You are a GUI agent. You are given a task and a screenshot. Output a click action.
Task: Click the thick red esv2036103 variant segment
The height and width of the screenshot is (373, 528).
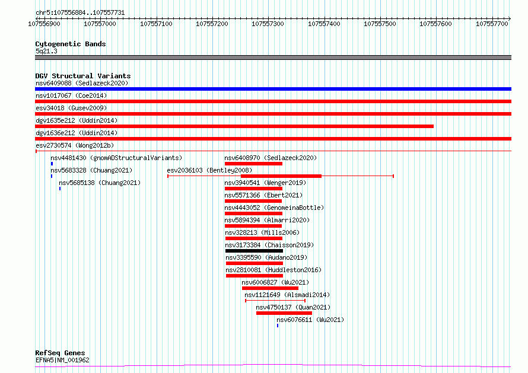click(x=281, y=176)
